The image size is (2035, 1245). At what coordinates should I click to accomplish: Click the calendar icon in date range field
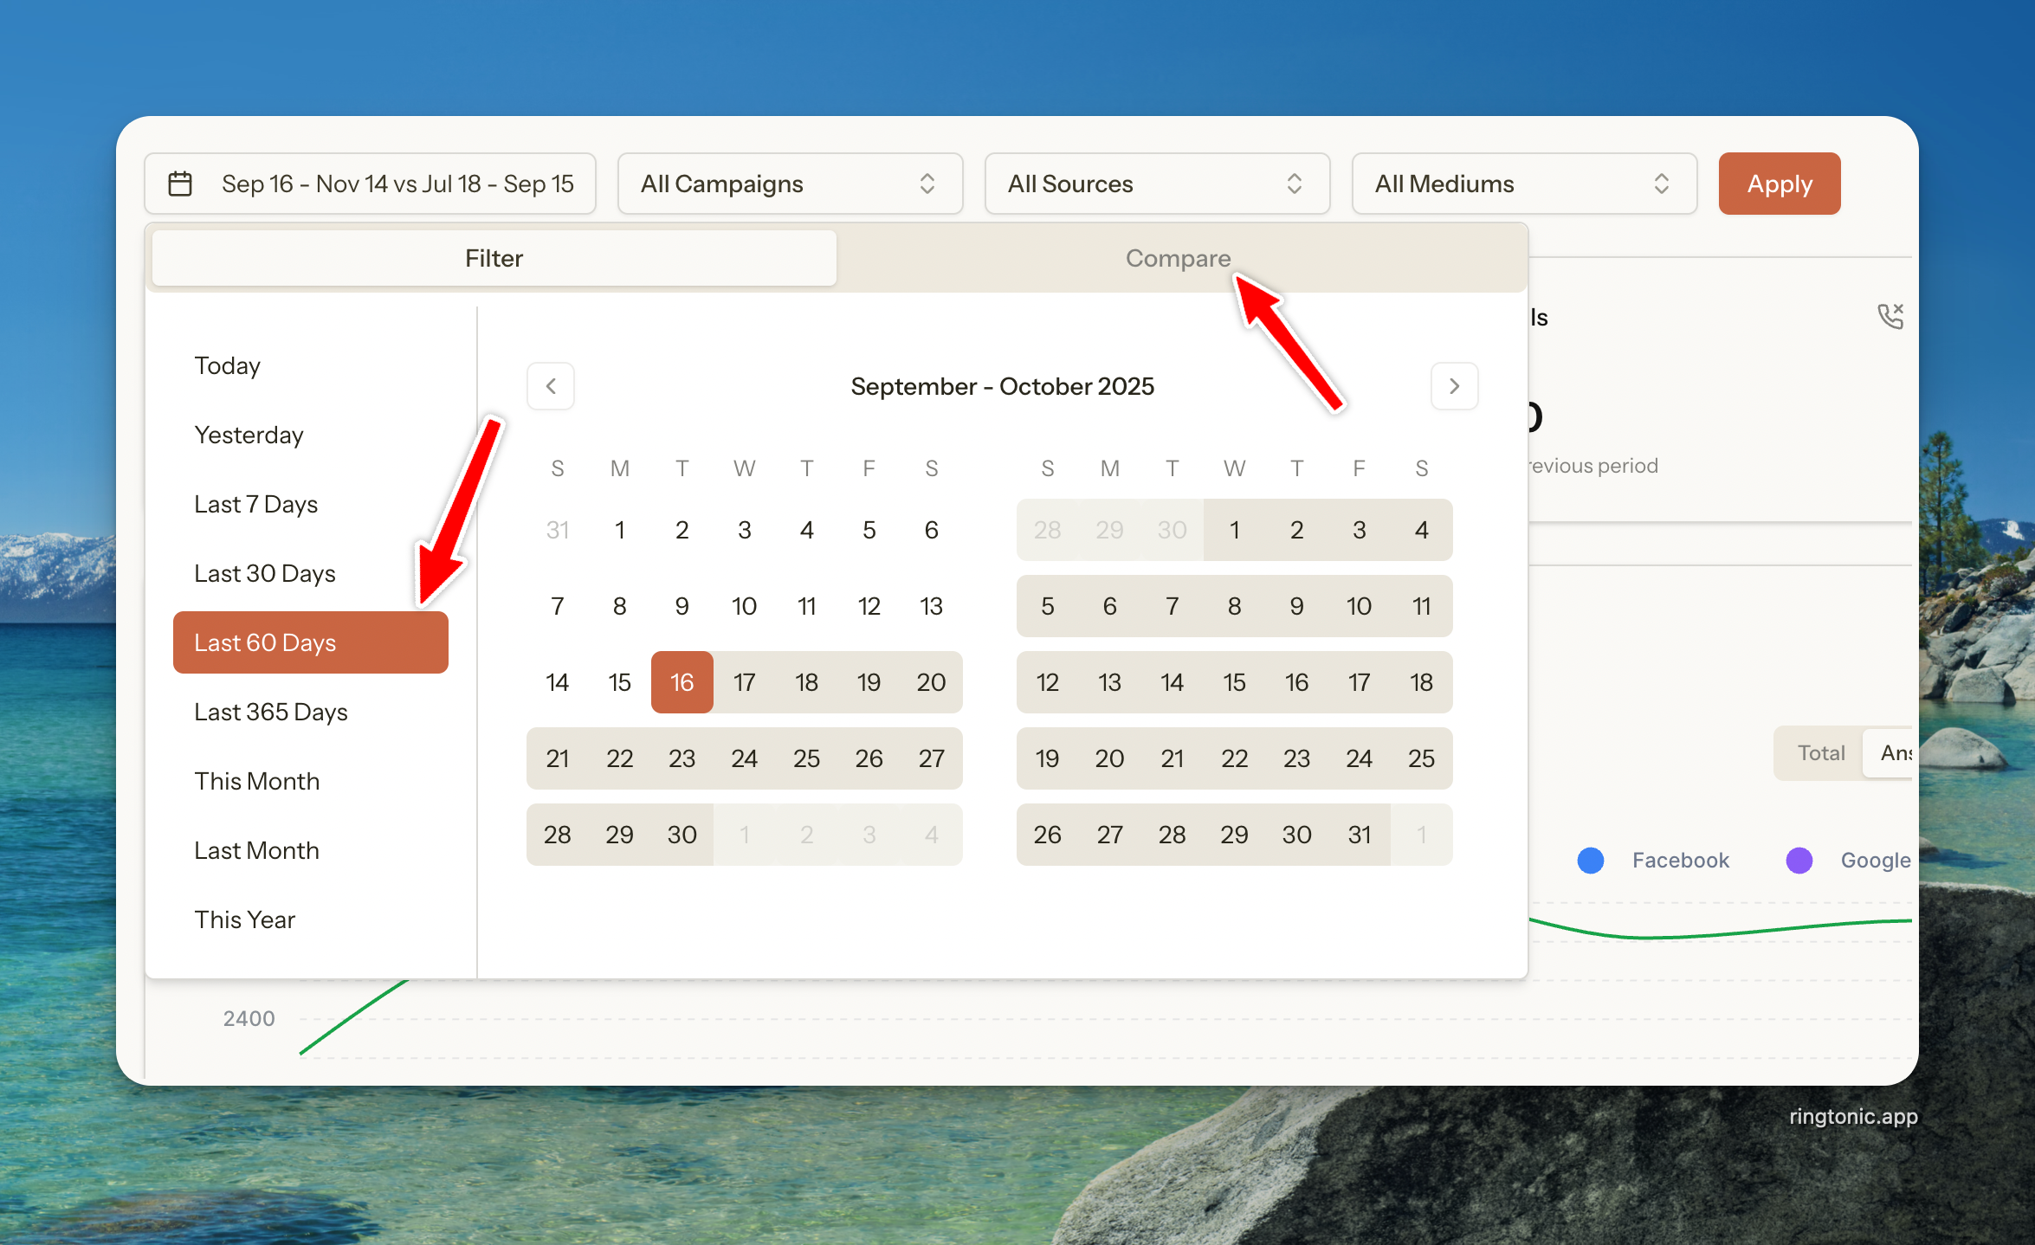(180, 184)
